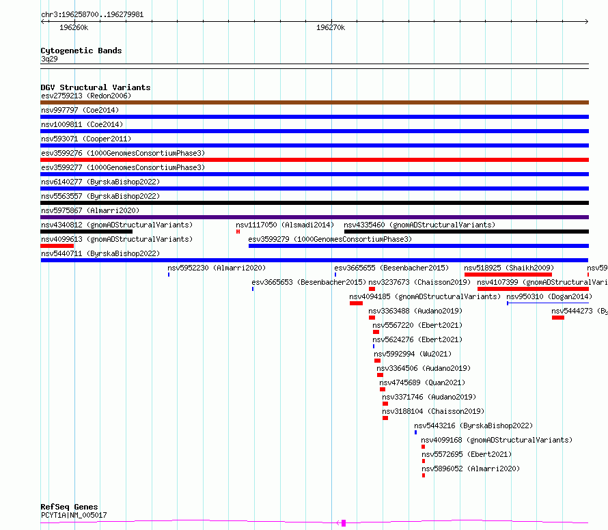This screenshot has width=608, height=530.
Task: Click the black nsv5563557 variant bar
Action: (x=314, y=203)
